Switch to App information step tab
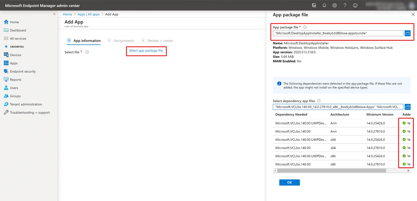 (84, 41)
